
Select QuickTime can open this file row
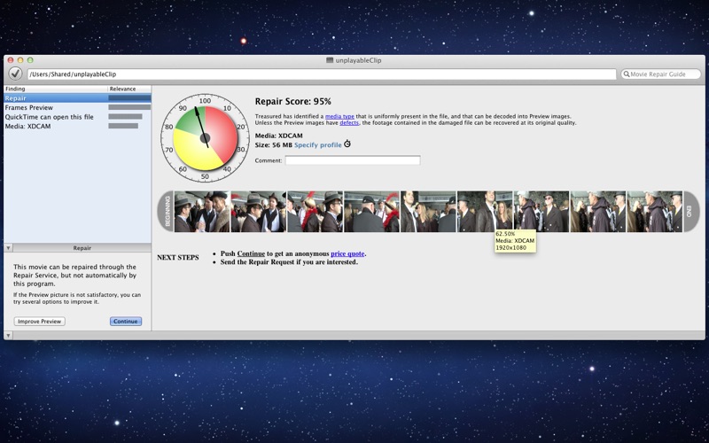[x=77, y=117]
